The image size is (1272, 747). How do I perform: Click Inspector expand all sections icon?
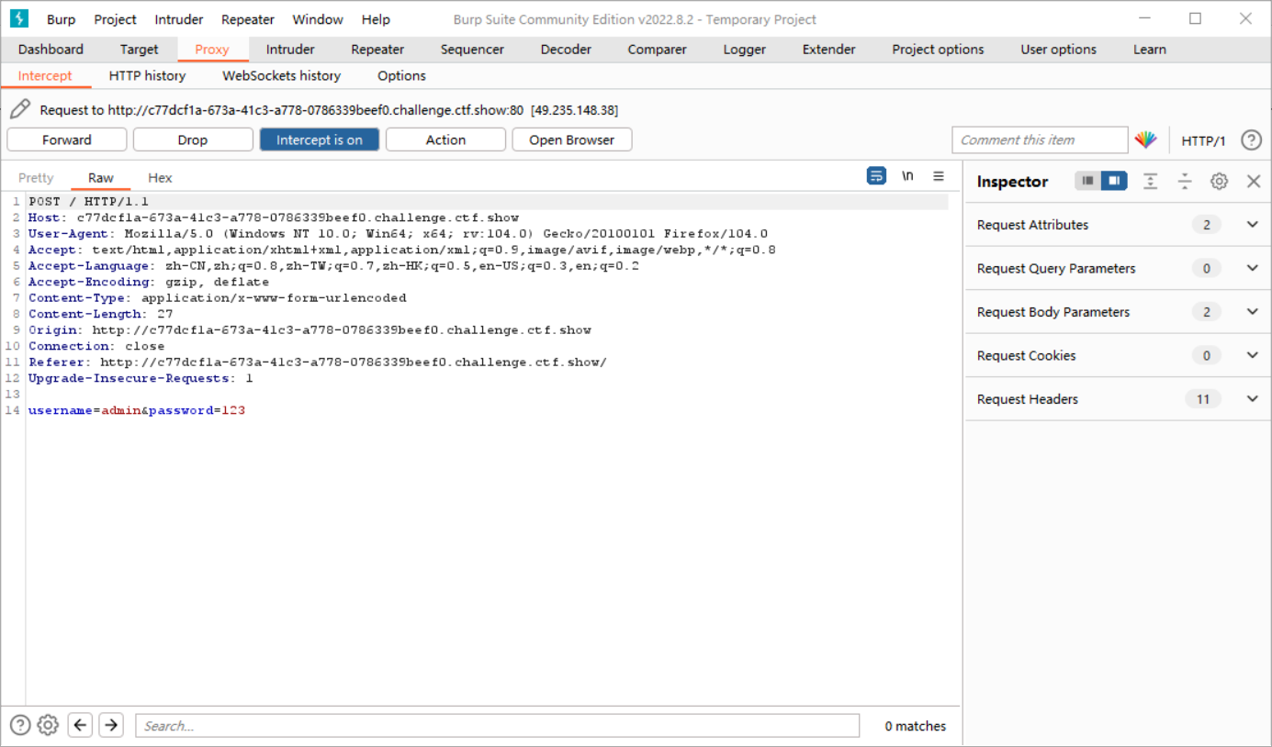tap(1150, 182)
